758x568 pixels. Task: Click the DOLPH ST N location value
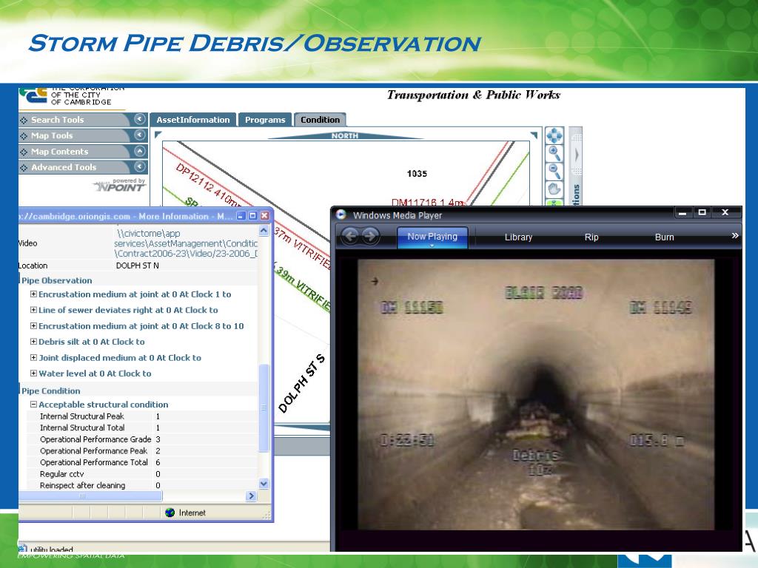[137, 266]
